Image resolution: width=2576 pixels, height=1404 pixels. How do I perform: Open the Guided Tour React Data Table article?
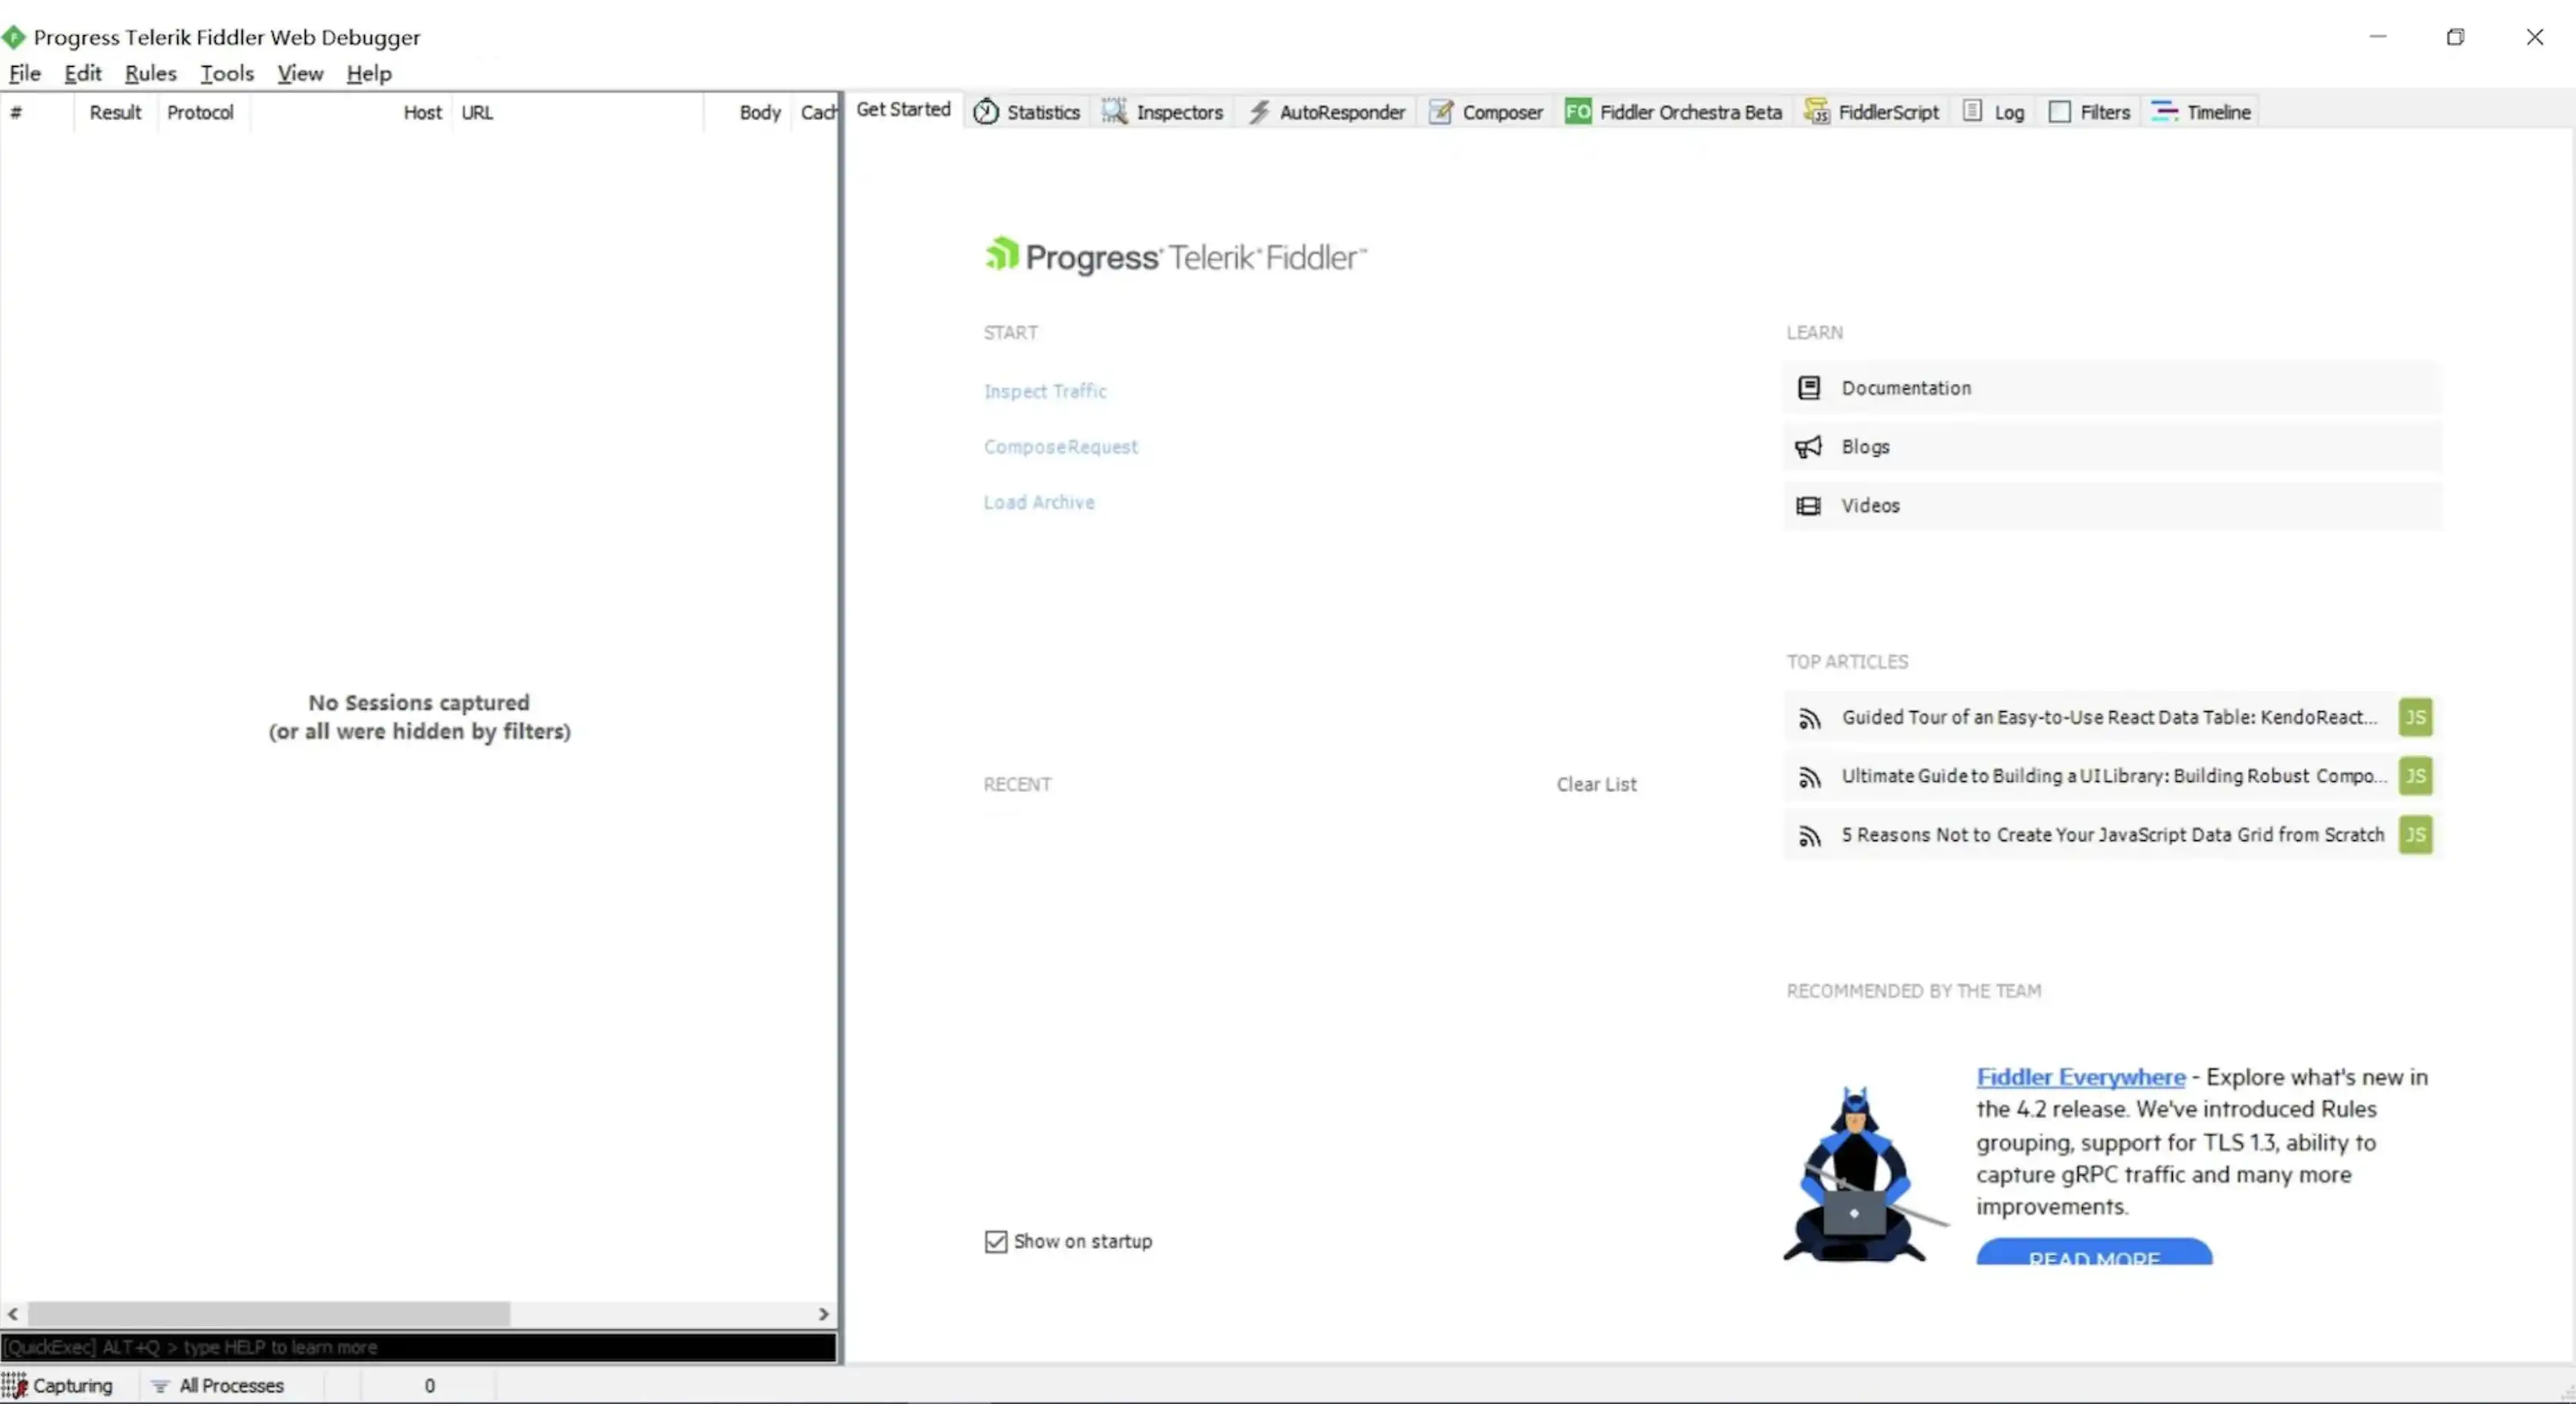tap(2112, 717)
